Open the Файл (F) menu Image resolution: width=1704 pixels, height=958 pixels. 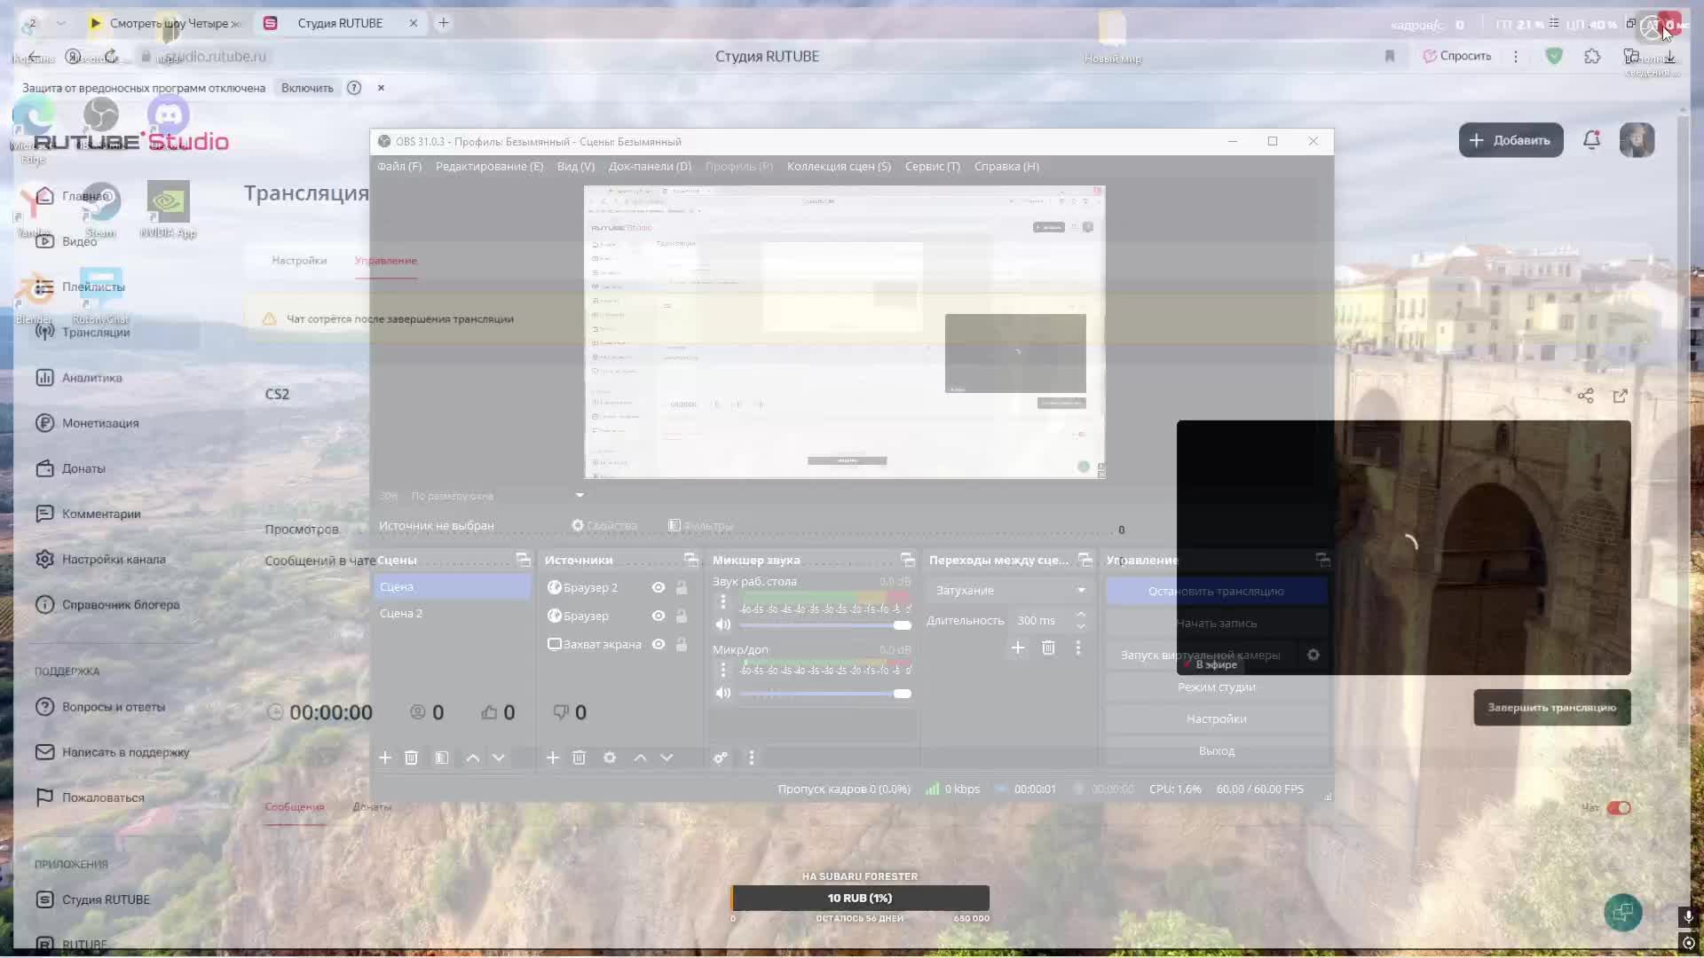[399, 166]
